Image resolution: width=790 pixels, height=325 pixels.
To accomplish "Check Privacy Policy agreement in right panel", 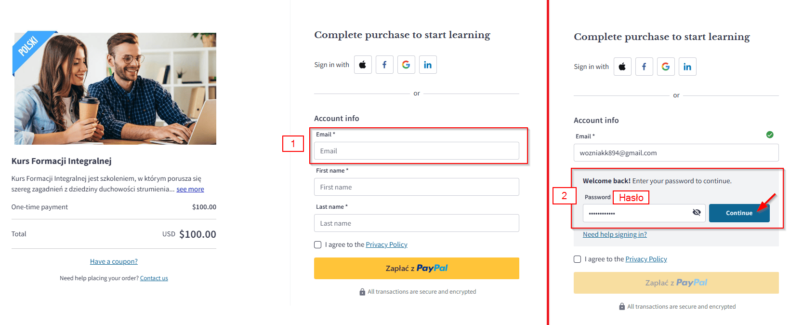I will tap(578, 259).
